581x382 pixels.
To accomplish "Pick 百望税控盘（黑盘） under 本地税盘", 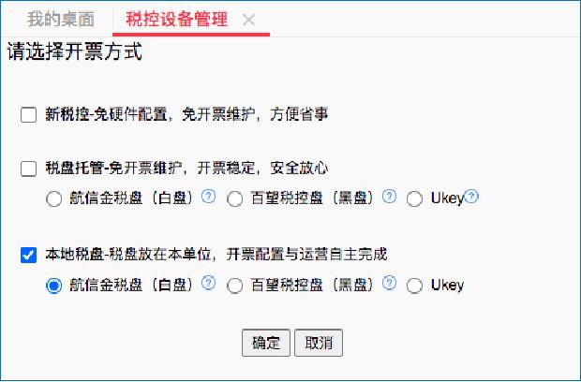I will tap(235, 286).
